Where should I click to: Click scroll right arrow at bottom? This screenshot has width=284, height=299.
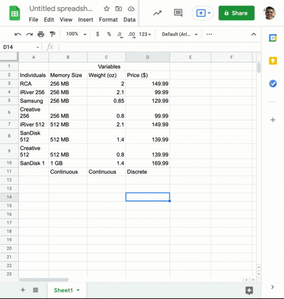253,279
